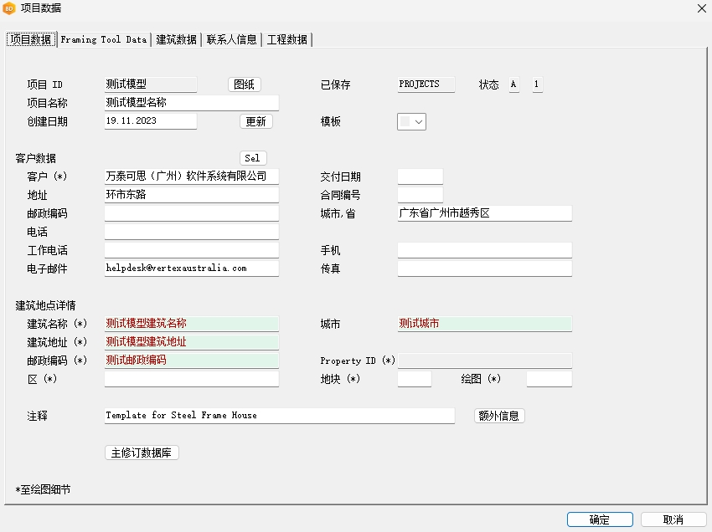
Task: Focus the 传真 input field
Action: click(484, 269)
